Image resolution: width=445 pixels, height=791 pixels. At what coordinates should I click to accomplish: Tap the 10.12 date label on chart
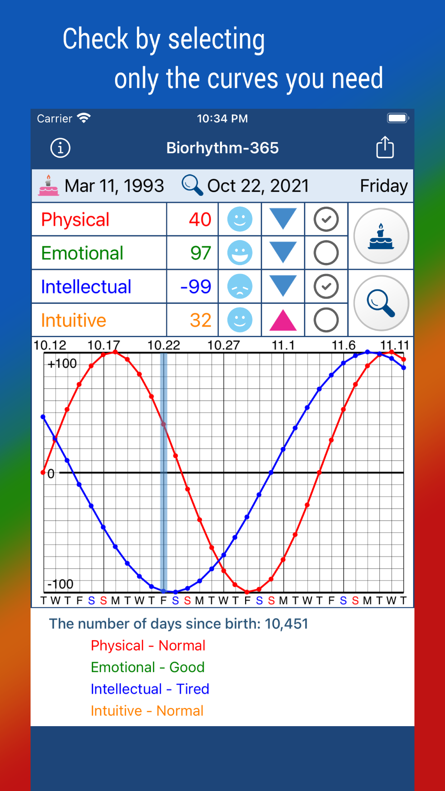50,345
